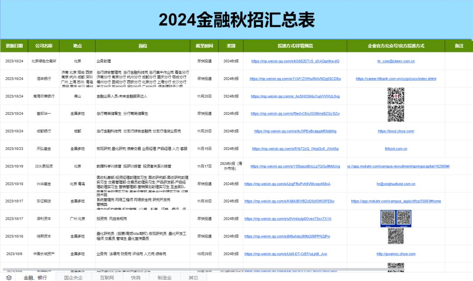
Task: Select the 其它 sheet tab
Action: (194, 277)
